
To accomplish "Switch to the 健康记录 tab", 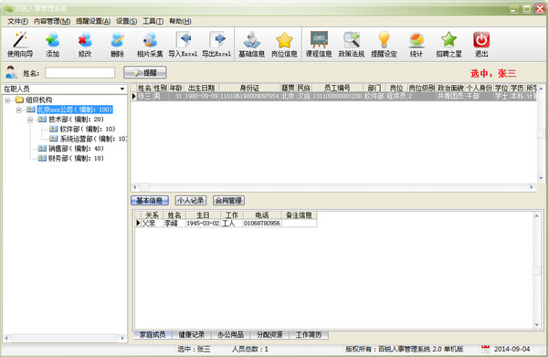I will pos(192,335).
